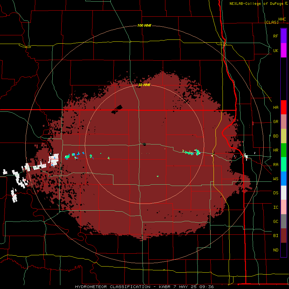Click the '[CLAS]' unit label

point(271,22)
